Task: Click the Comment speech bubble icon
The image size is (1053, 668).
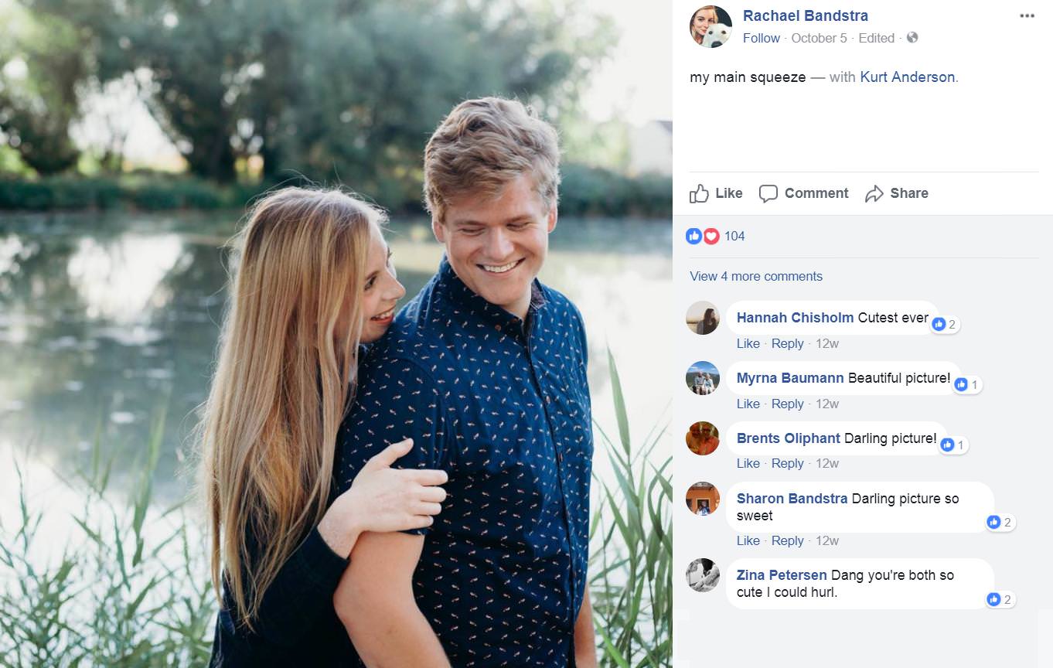Action: [768, 193]
